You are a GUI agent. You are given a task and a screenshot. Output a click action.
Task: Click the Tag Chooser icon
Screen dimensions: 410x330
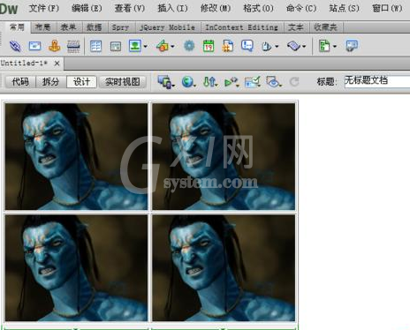click(352, 46)
